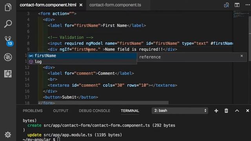This screenshot has height=141, width=251.
Task: Open the PROBLEMS panel tab
Action: point(33,111)
